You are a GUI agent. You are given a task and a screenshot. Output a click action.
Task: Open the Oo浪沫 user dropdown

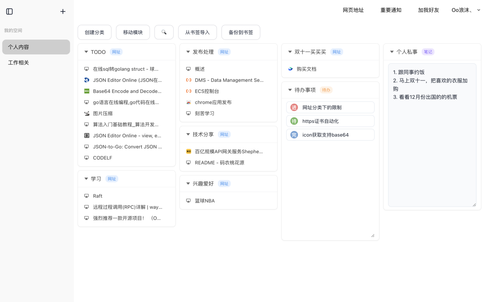(466, 10)
